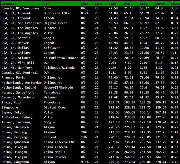Screen dimensions: 180x164
Task: Select the Prometeus ISP entry
Action: click(52, 102)
